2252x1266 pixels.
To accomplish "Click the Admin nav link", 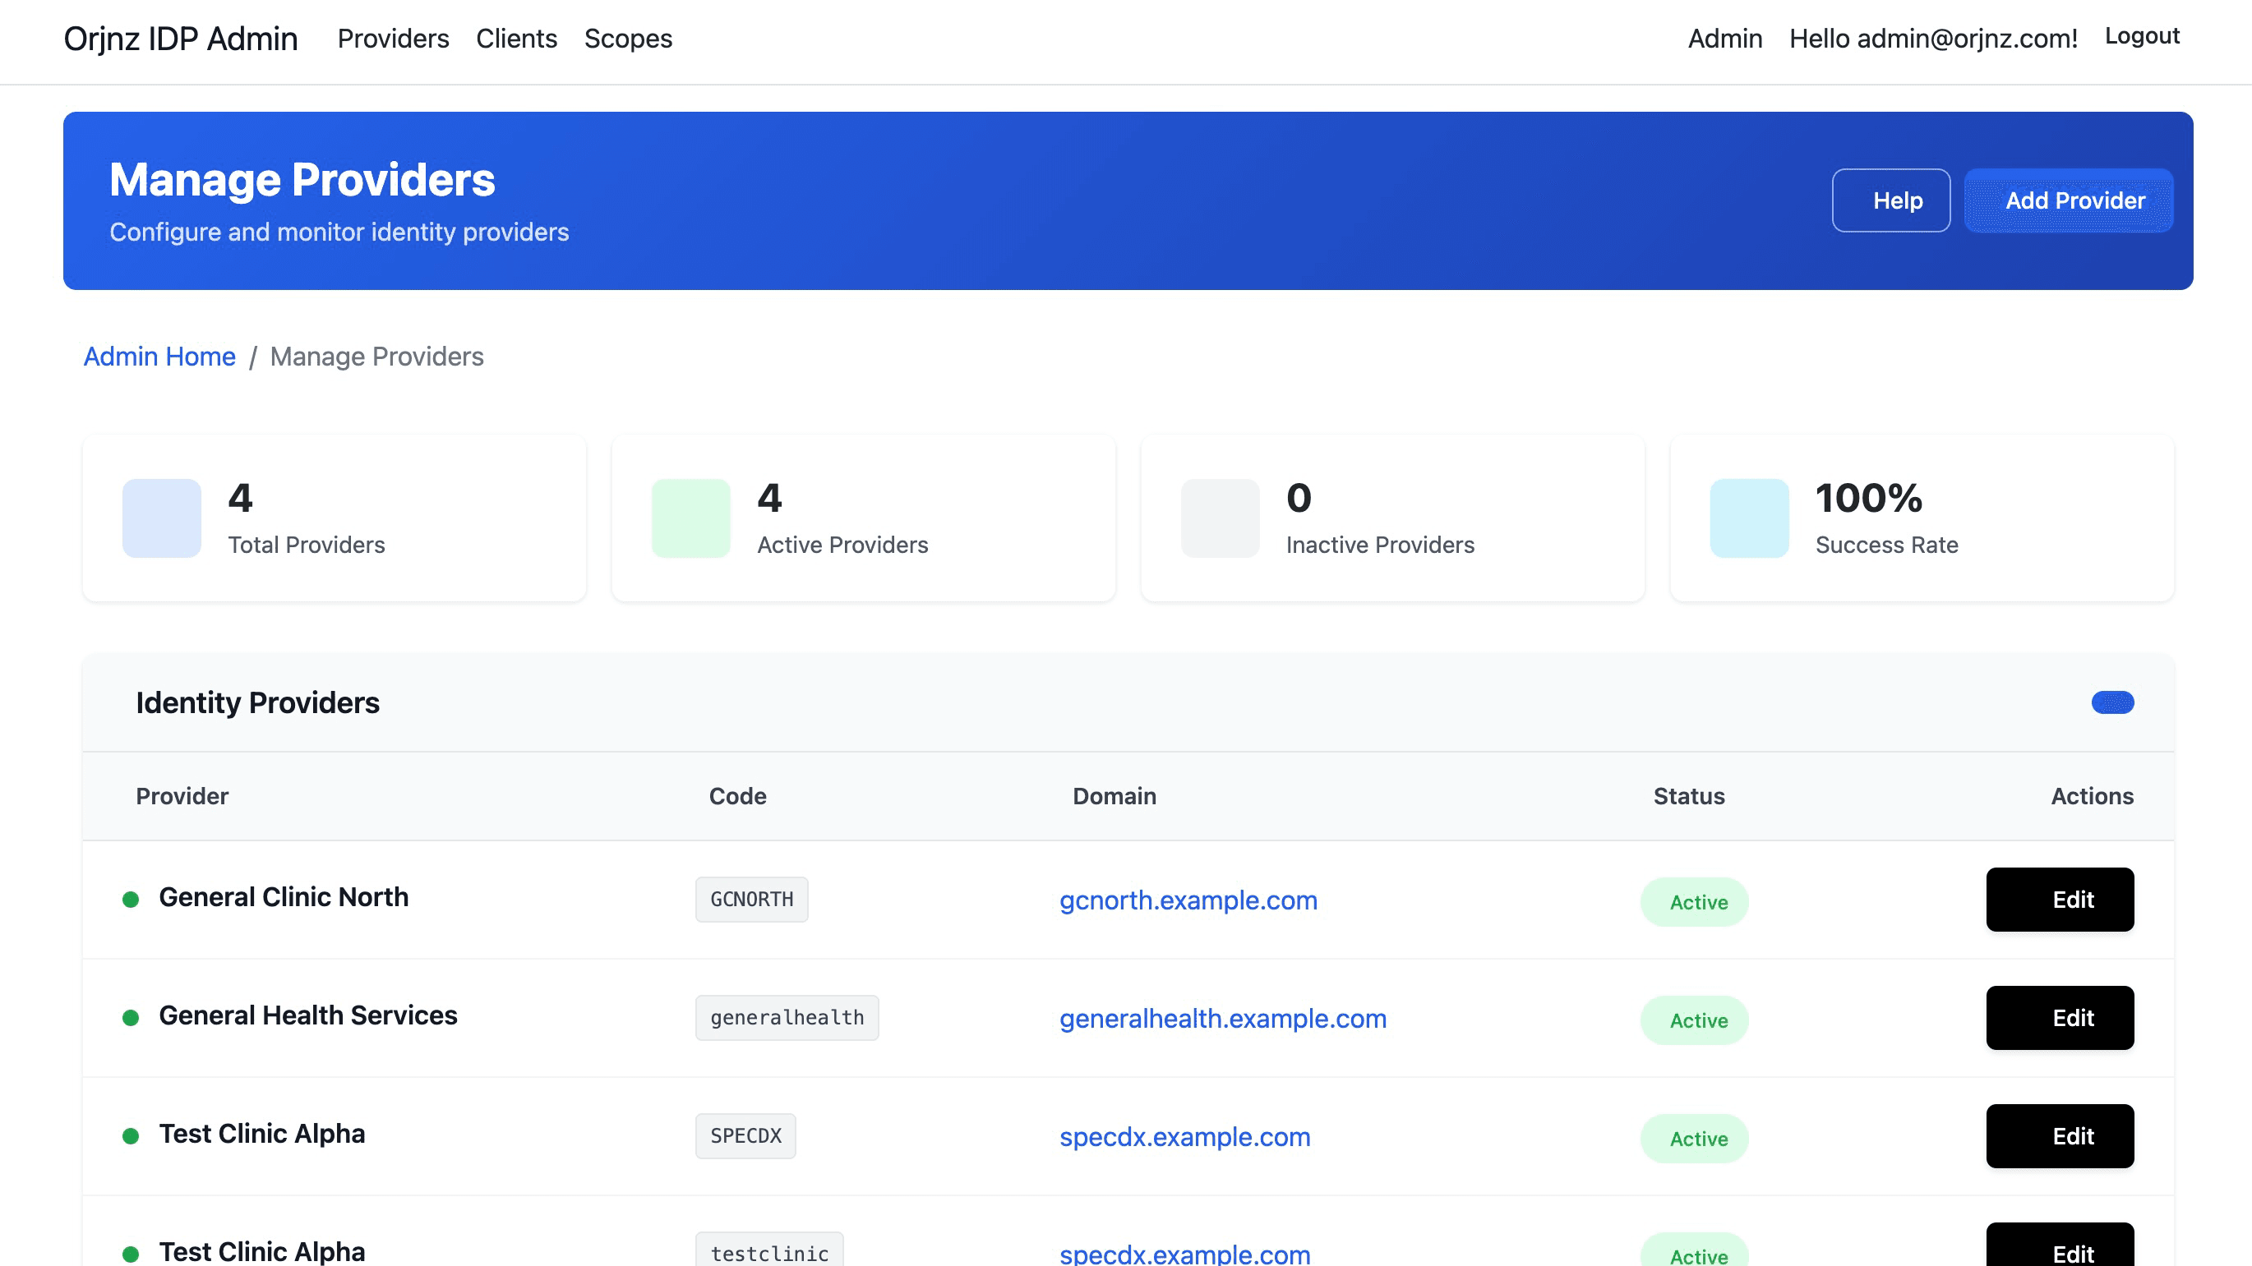I will tap(1725, 39).
